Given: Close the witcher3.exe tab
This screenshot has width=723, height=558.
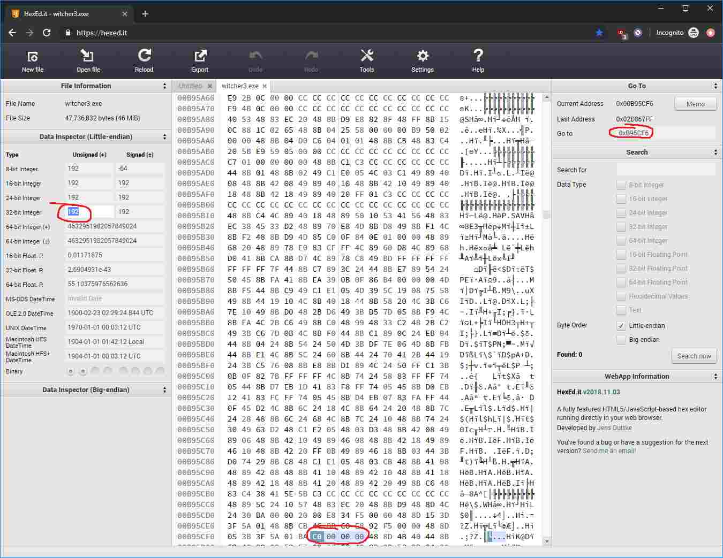Looking at the screenshot, I should (265, 86).
